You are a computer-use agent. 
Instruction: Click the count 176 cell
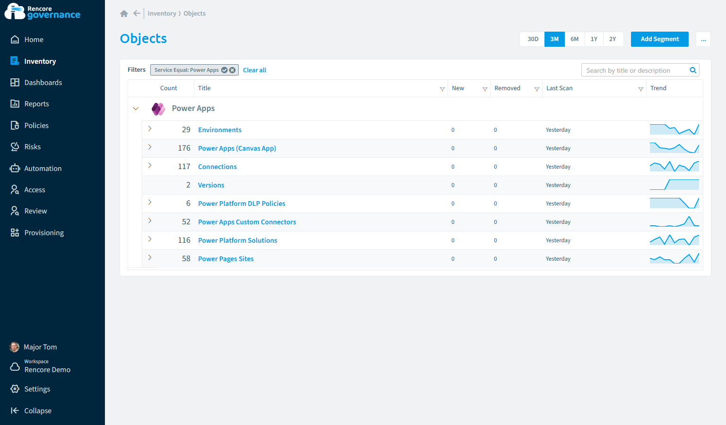pyautogui.click(x=184, y=148)
